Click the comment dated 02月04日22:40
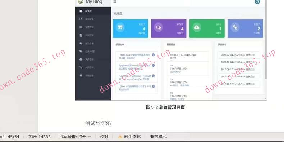Screen dimensions: 284x142 (x=188, y=56)
